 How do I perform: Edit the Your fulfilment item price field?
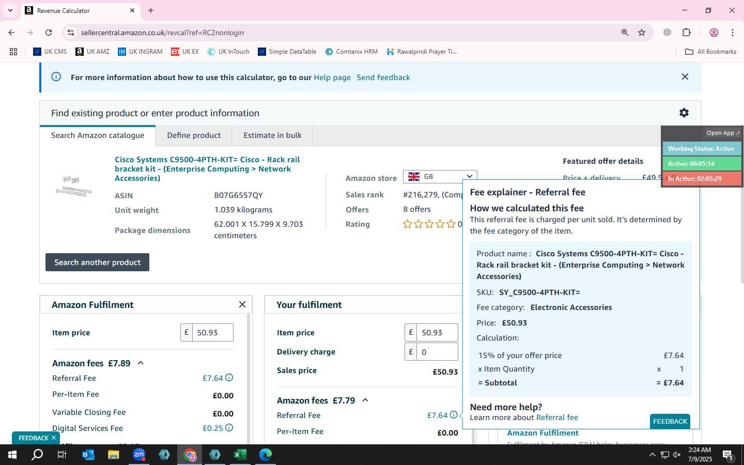pos(437,333)
